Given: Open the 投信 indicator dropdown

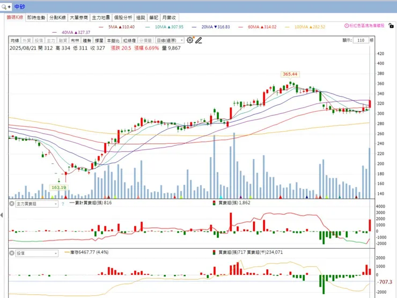Looking at the screenshot, I should (36, 253).
